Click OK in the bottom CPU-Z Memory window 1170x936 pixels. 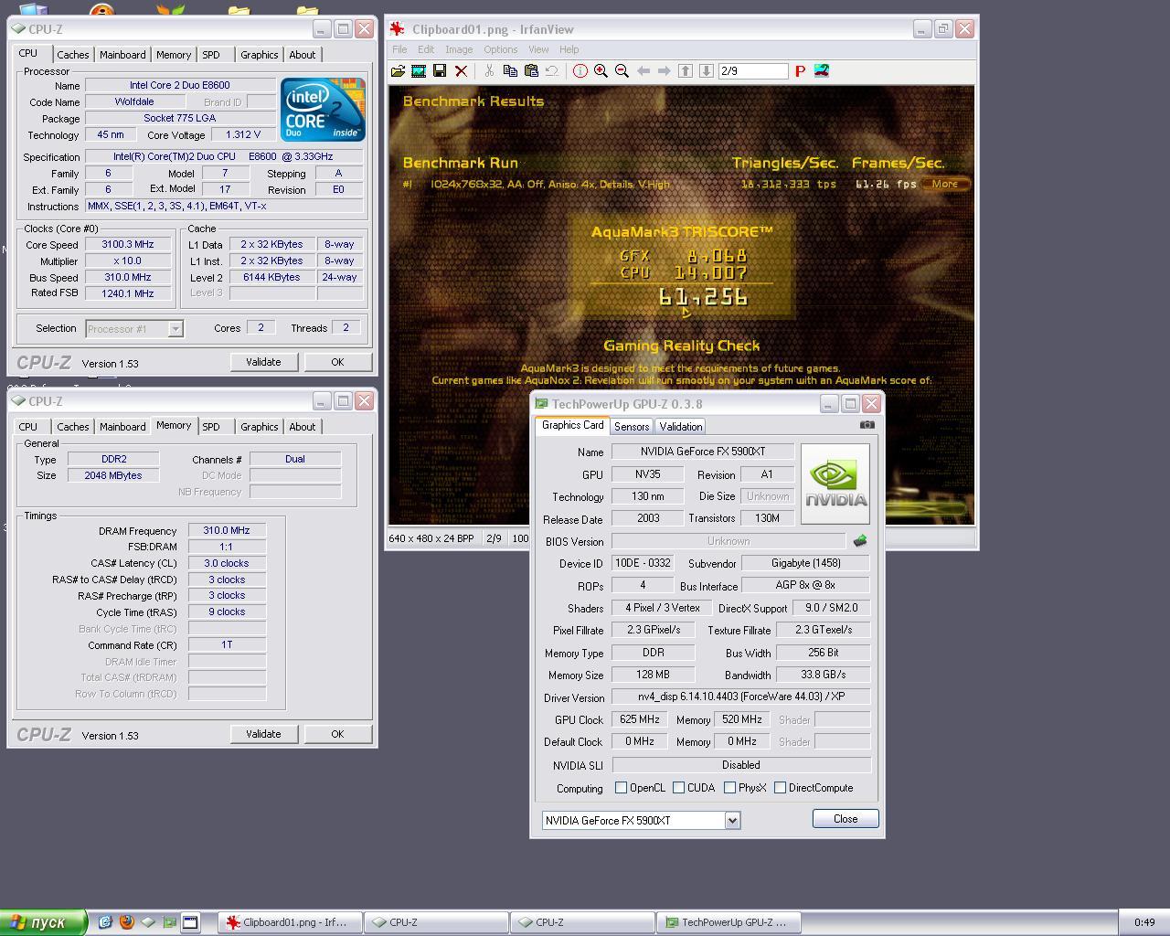[337, 734]
